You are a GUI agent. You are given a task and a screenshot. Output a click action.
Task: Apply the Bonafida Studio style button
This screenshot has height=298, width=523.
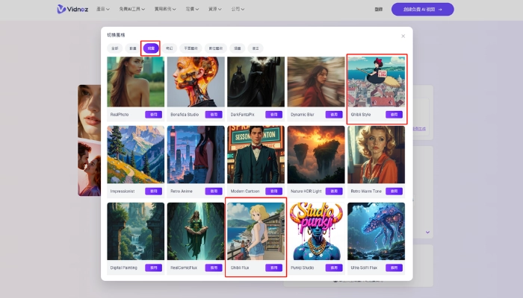[214, 115]
